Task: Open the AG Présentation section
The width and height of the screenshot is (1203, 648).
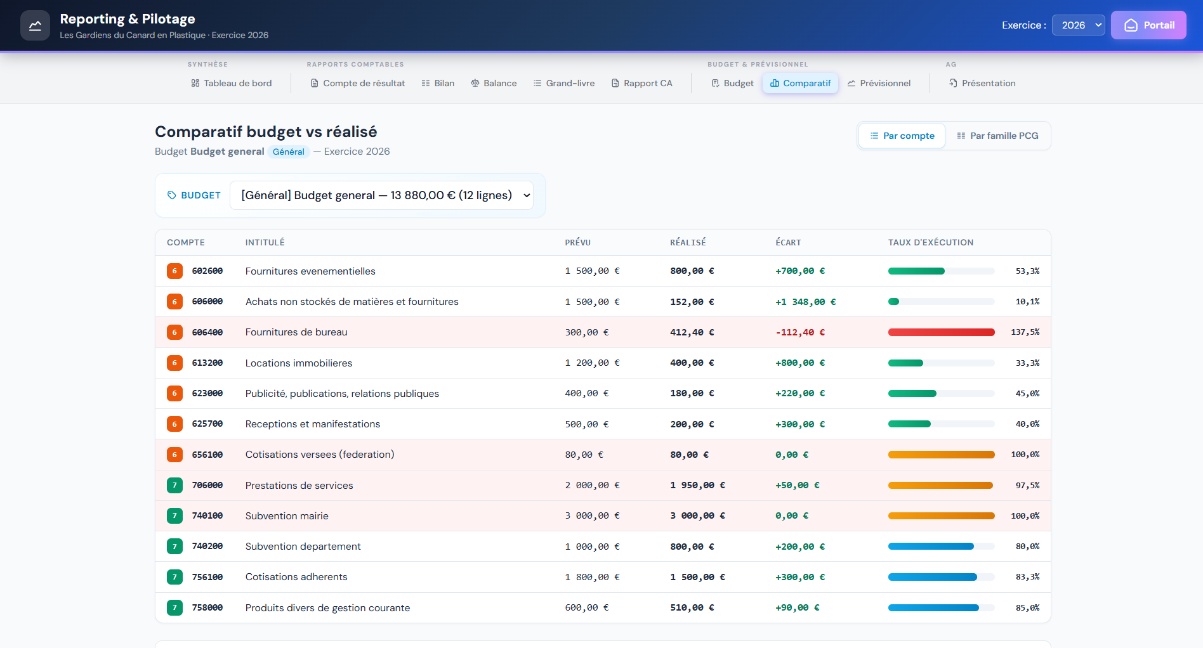Action: (x=982, y=83)
